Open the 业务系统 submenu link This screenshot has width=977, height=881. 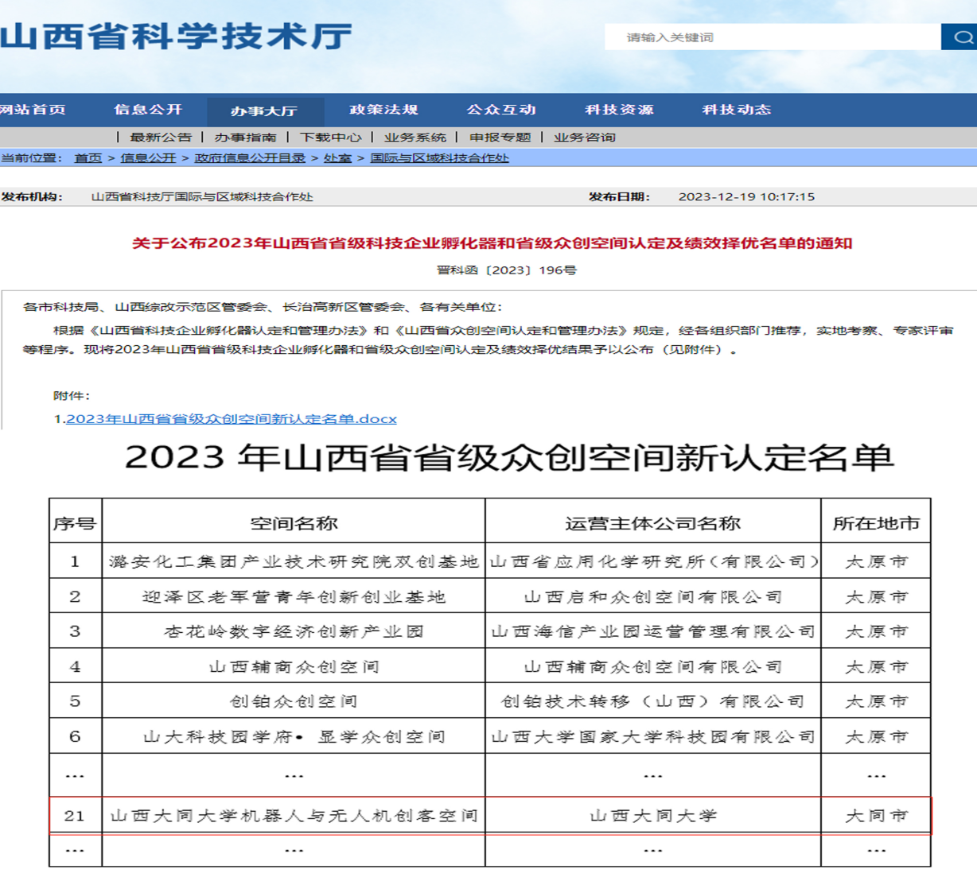coord(415,138)
